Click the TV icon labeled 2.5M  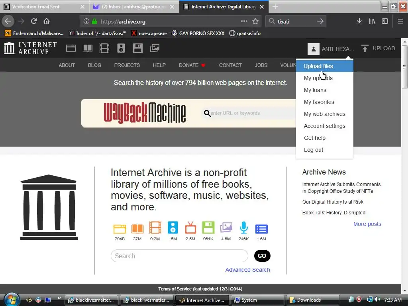(x=190, y=228)
